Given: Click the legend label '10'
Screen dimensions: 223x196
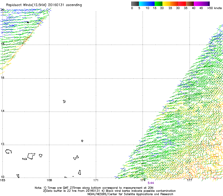Looking at the screenshot, I should [x=147, y=8].
